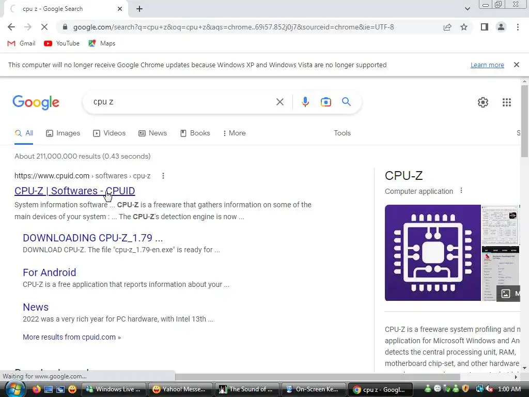The width and height of the screenshot is (529, 397).
Task: Click the horizontal page scrollbar
Action: (317, 377)
